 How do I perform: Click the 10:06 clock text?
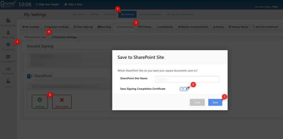tap(25, 4)
